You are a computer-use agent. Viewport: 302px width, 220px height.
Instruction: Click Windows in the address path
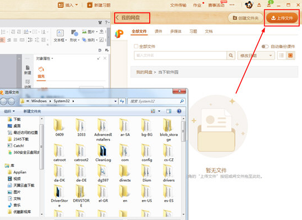39,101
